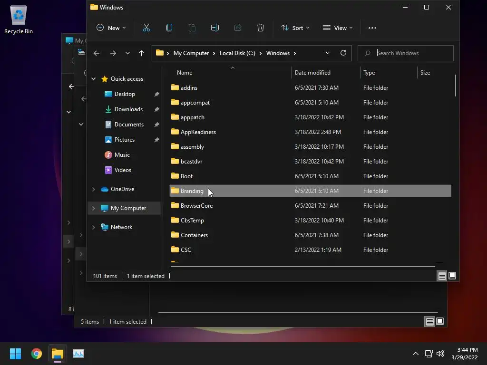This screenshot has width=487, height=365.
Task: Open recent locations dropdown arrow
Action: (x=127, y=53)
